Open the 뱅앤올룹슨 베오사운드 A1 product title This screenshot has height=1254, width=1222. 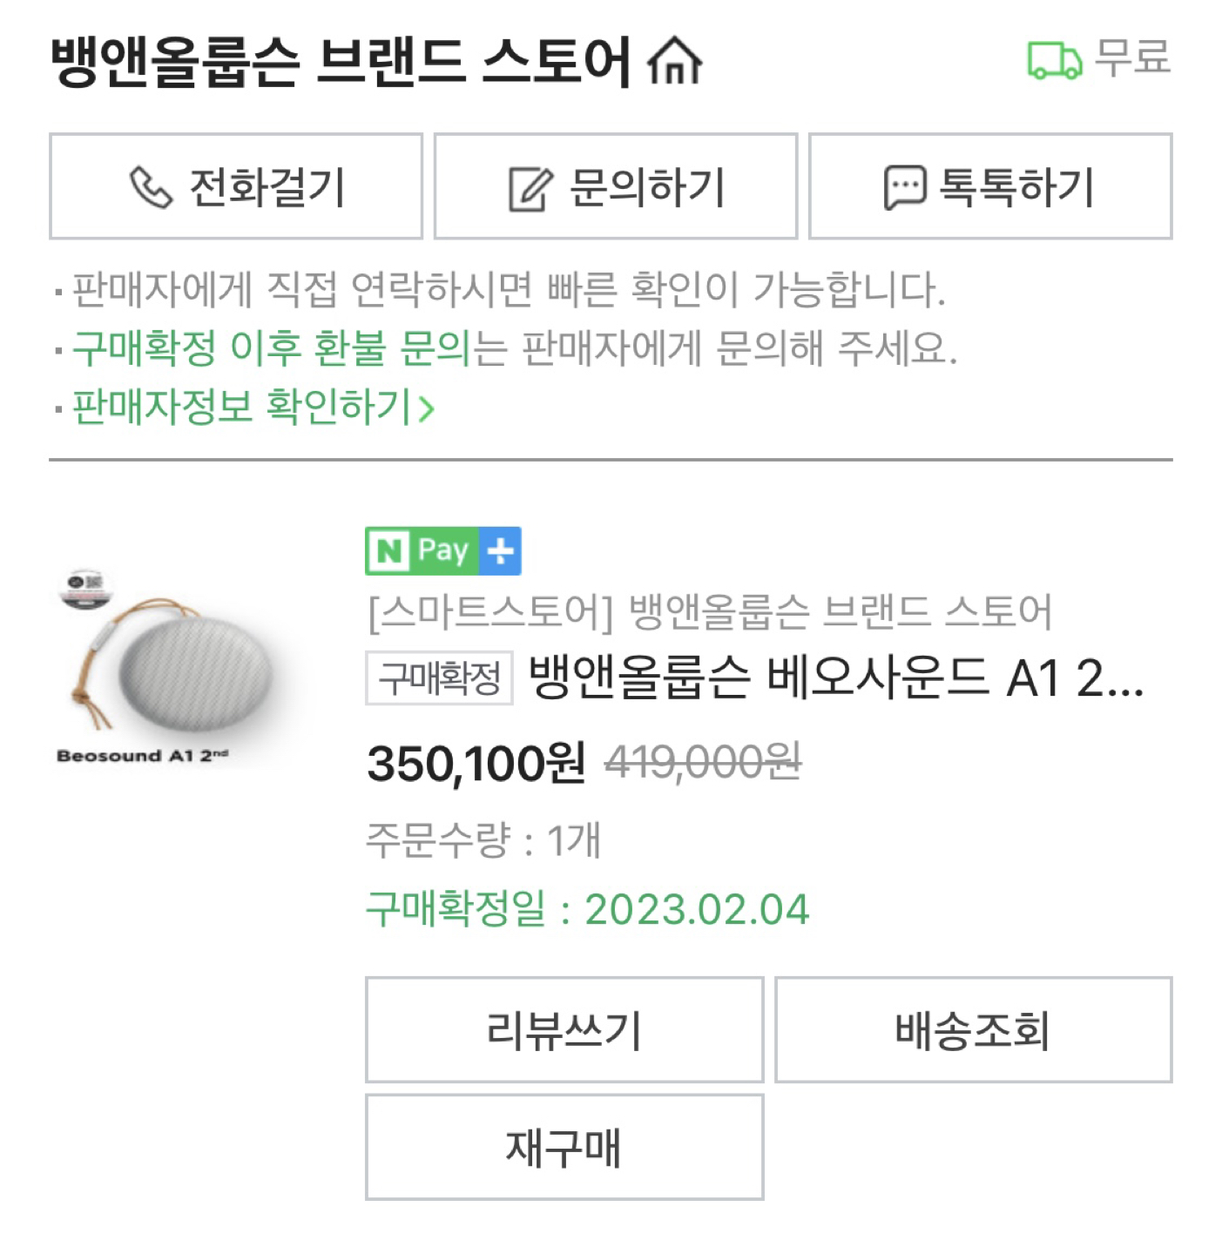pyautogui.click(x=836, y=678)
